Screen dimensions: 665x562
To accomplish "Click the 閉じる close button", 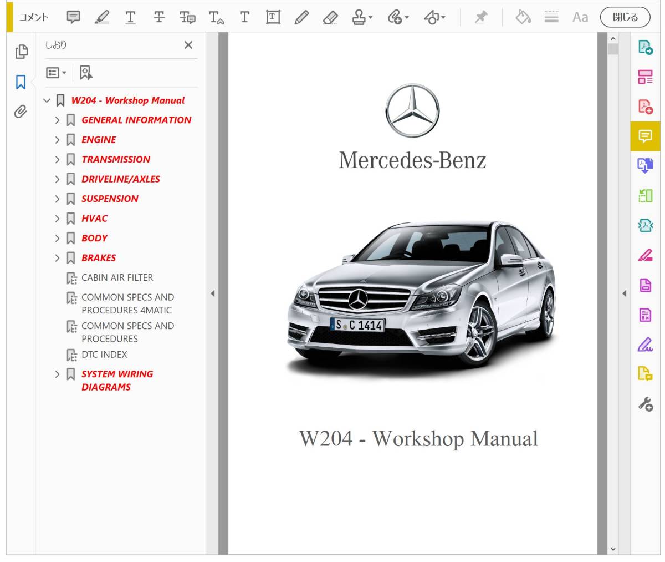I will 625,17.
